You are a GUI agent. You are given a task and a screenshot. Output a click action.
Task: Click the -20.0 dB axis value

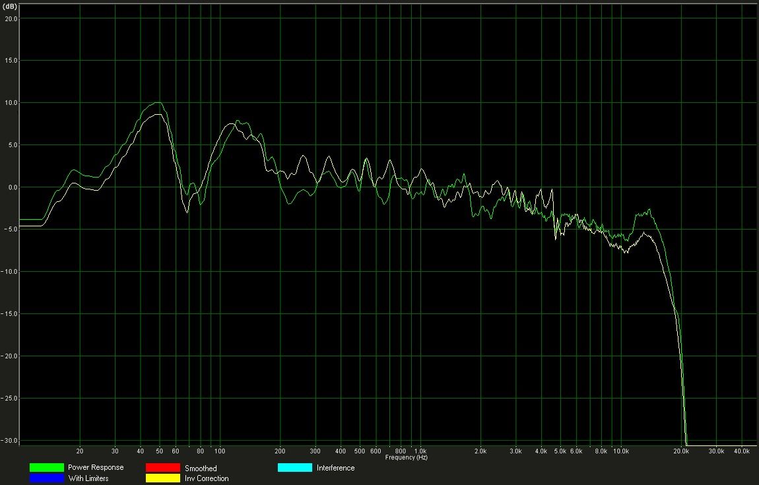pyautogui.click(x=9, y=356)
